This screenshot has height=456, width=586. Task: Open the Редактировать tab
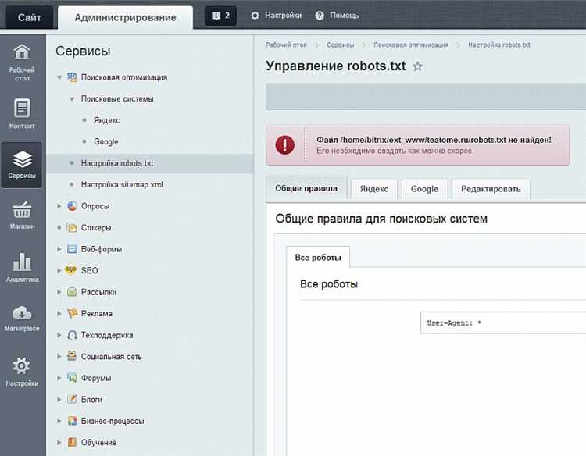coord(491,189)
